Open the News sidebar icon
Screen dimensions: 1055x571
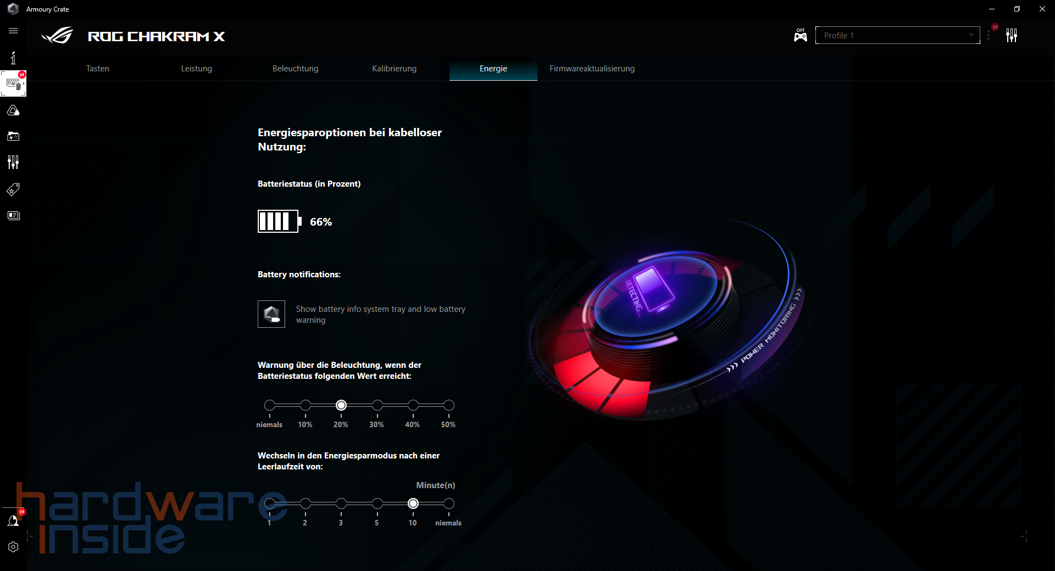(13, 215)
